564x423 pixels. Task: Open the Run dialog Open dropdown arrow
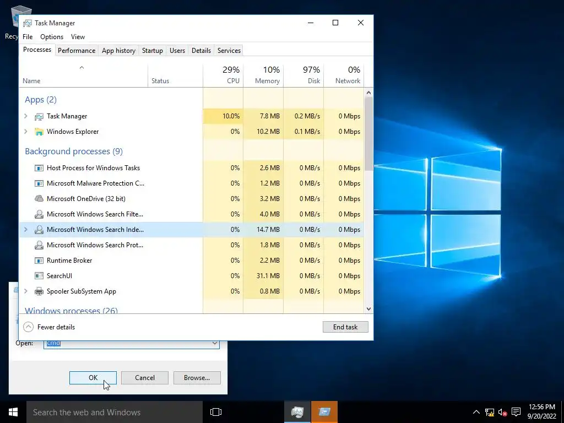(215, 343)
